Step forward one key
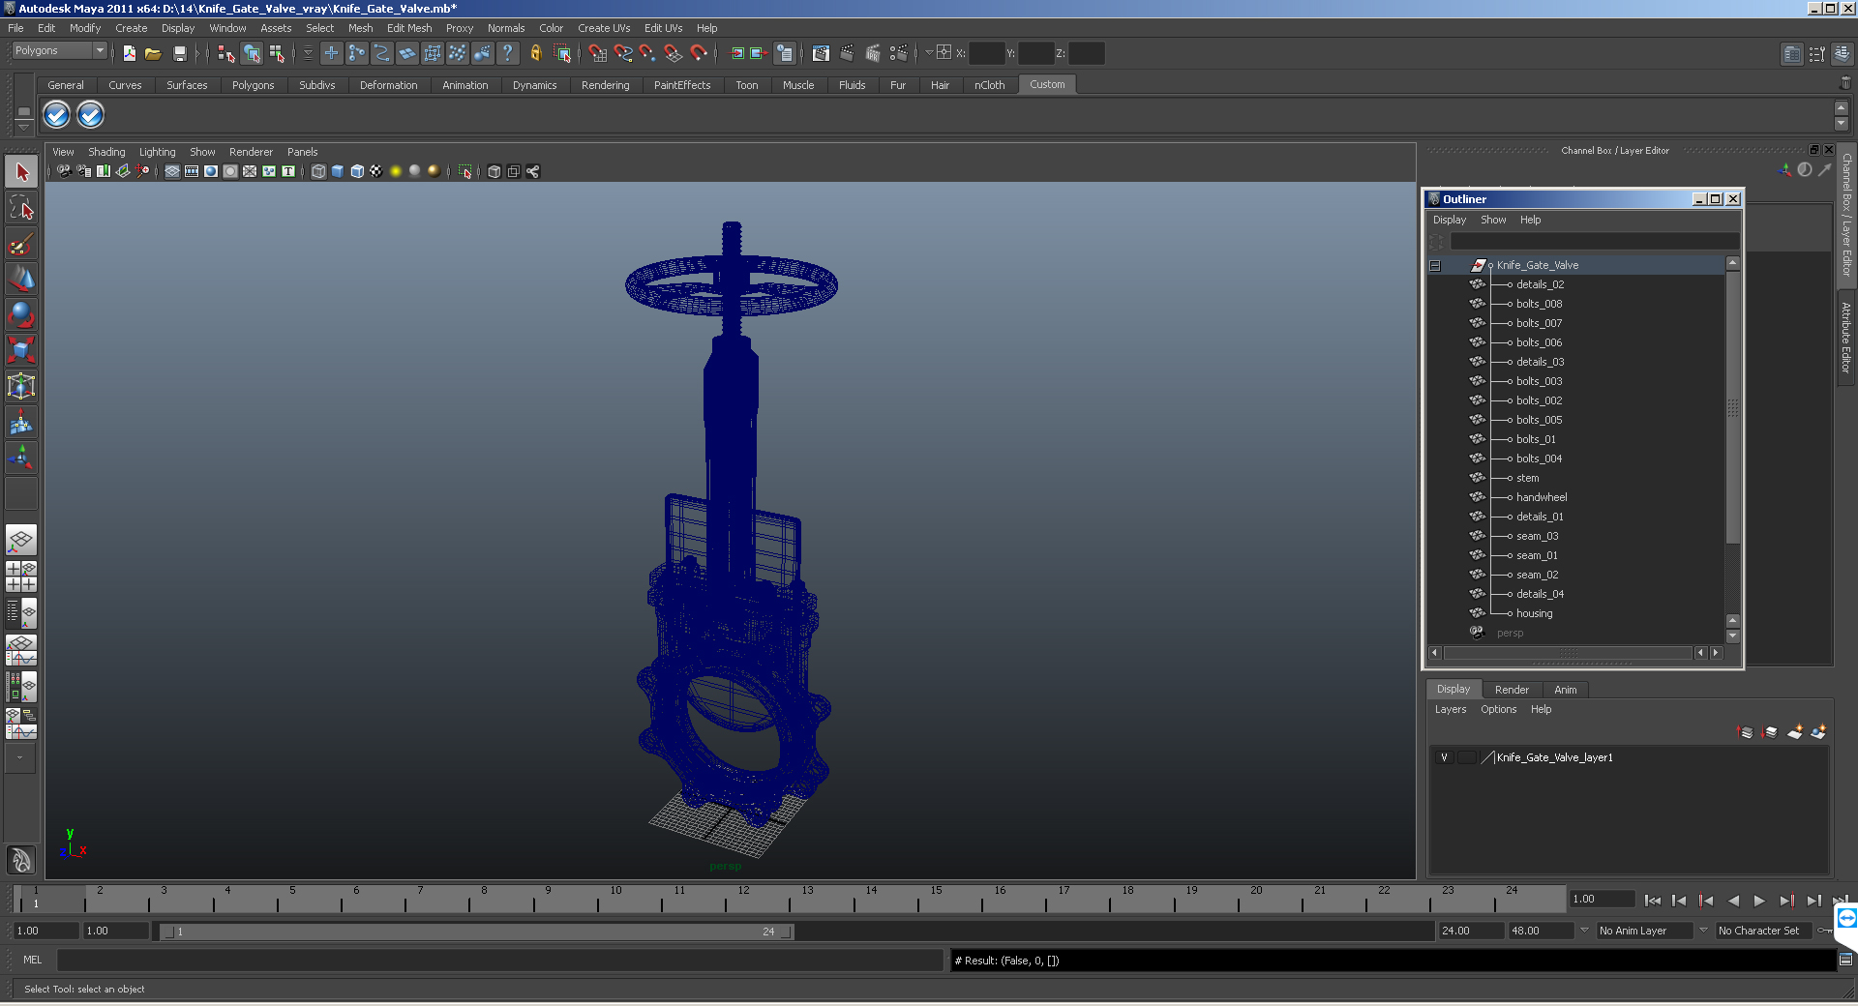The height and width of the screenshot is (1006, 1858). click(1786, 901)
